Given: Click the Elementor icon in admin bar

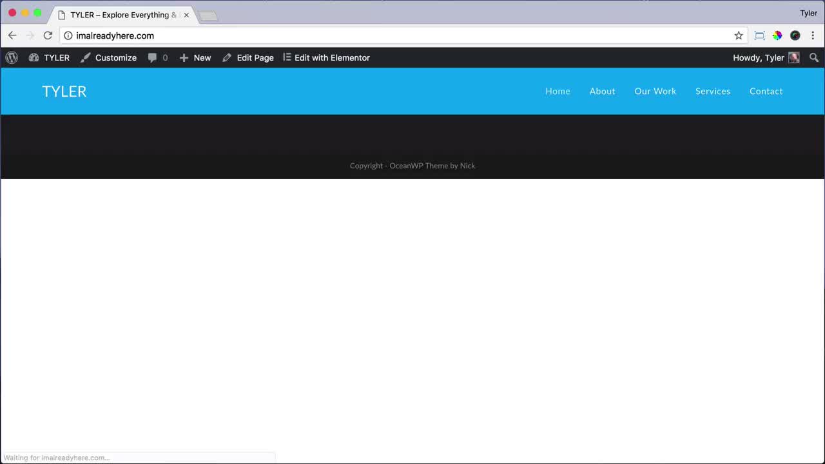Looking at the screenshot, I should click(287, 57).
